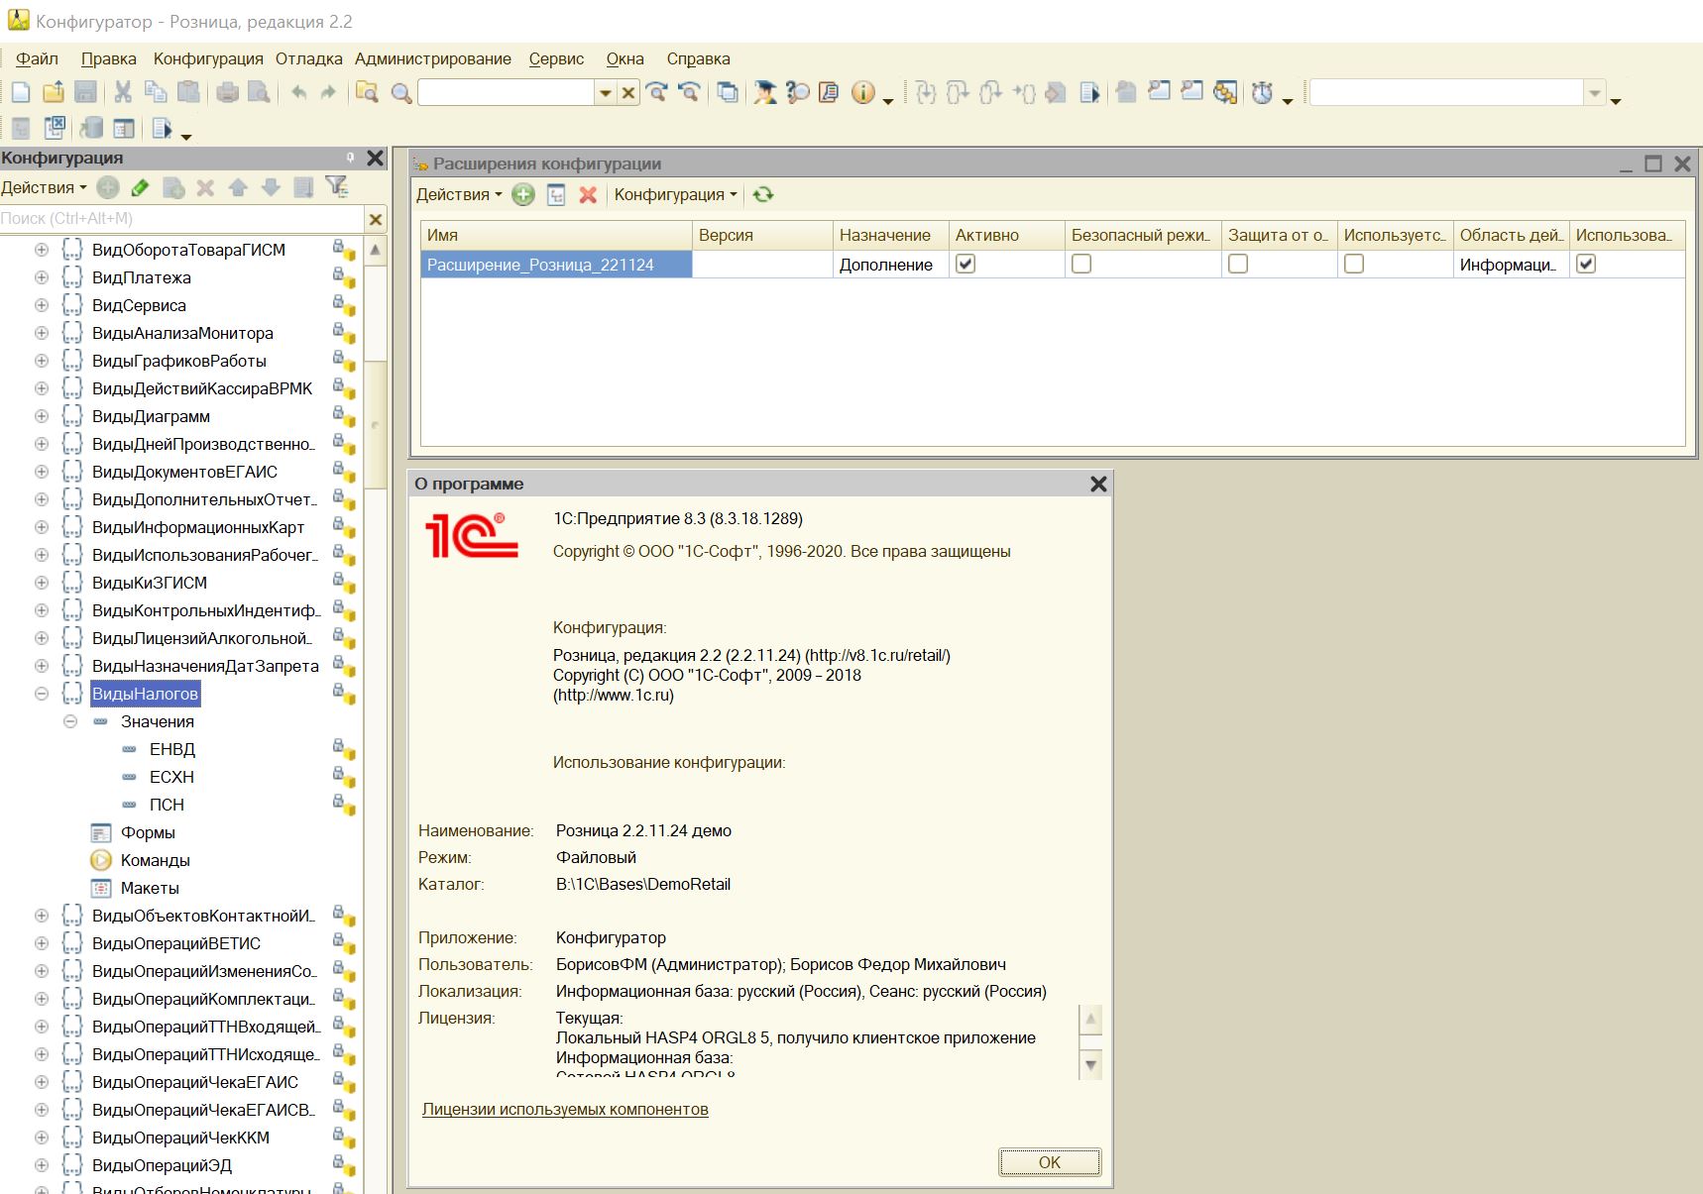Expand the ВидыДиаграмм node
The image size is (1703, 1194).
tap(42, 416)
